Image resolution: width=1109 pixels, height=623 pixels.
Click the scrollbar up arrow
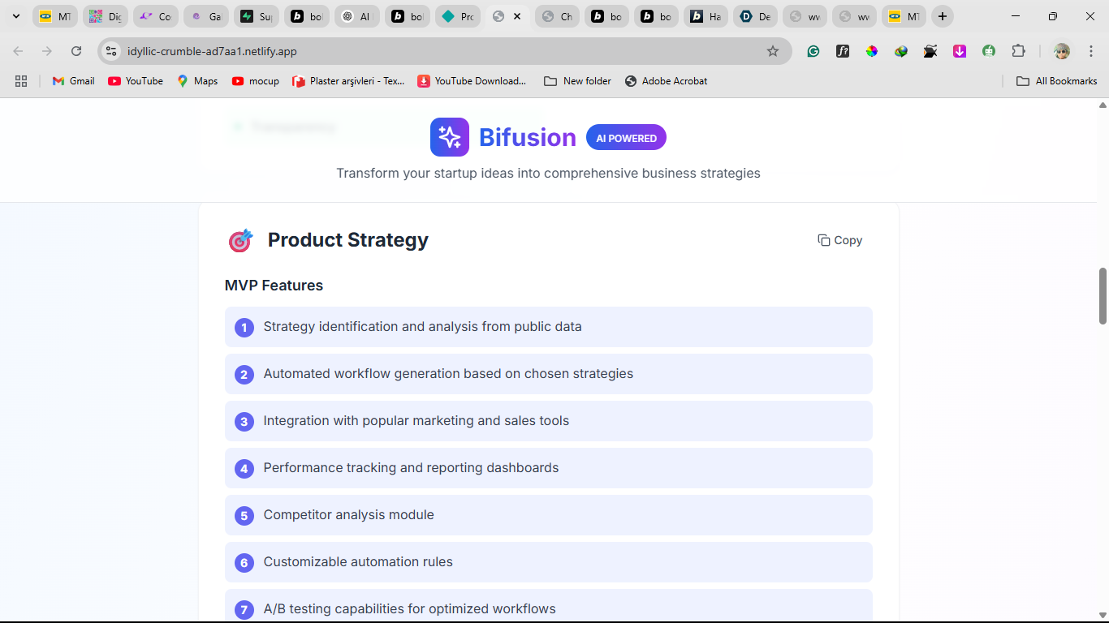(x=1103, y=105)
